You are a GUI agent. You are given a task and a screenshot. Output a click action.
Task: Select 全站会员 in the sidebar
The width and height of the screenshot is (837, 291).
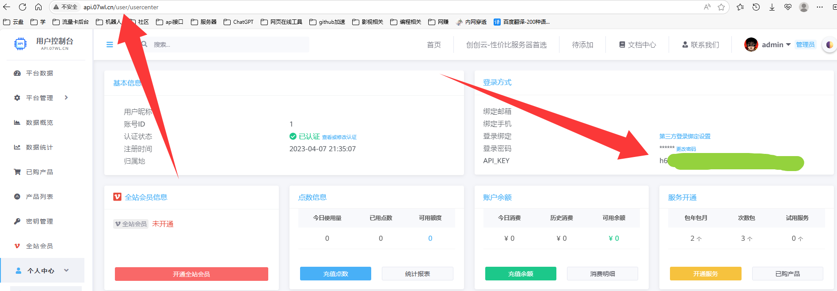click(39, 246)
